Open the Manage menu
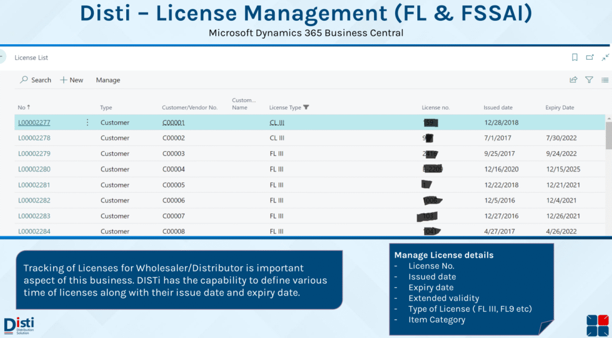This screenshot has height=338, width=612. [x=108, y=80]
